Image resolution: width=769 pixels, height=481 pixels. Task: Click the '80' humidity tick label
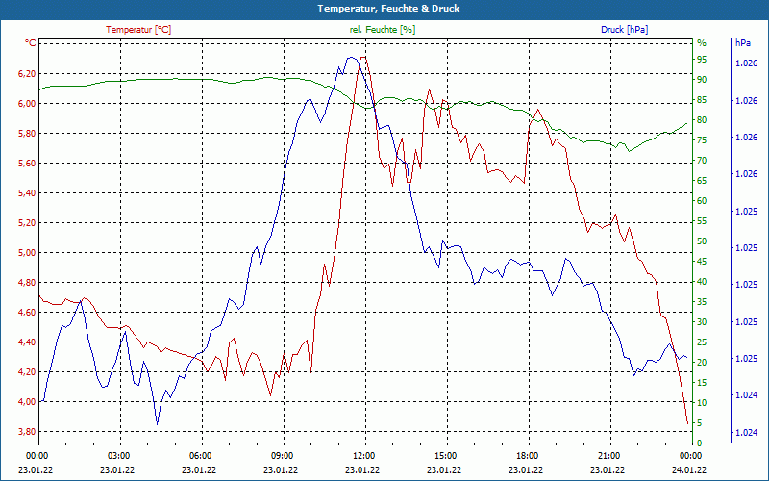click(702, 120)
